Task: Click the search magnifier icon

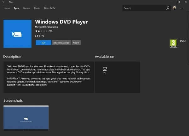Action: [168, 8]
